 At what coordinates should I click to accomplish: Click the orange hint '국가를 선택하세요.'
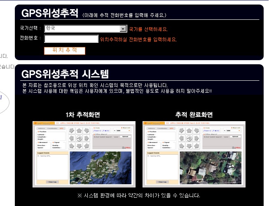(x=148, y=29)
